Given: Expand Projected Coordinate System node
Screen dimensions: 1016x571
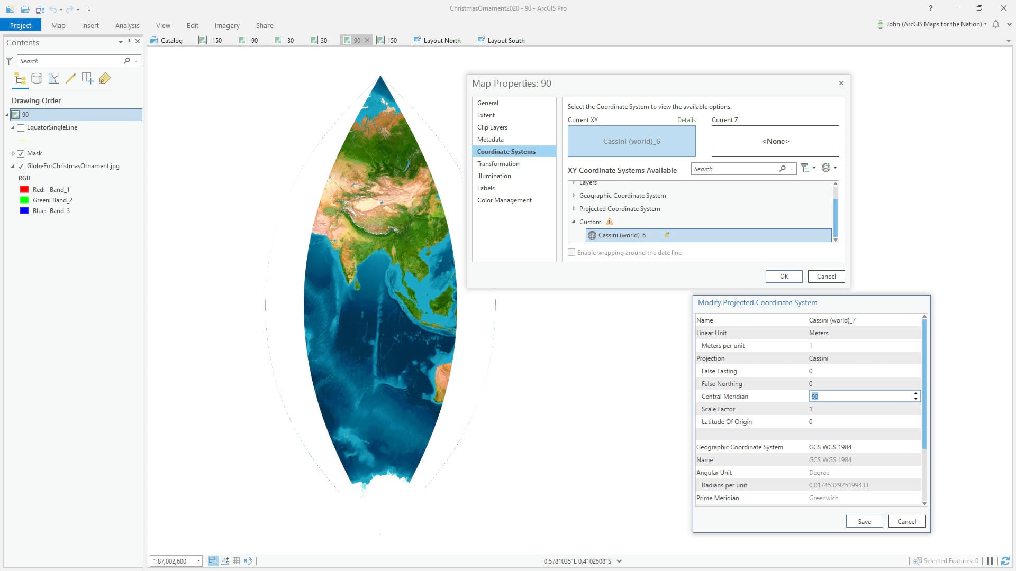Looking at the screenshot, I should click(x=574, y=209).
